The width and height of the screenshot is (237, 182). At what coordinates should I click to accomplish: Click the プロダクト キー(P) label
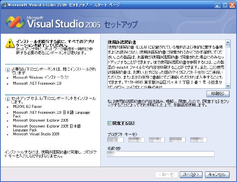[x=122, y=134]
